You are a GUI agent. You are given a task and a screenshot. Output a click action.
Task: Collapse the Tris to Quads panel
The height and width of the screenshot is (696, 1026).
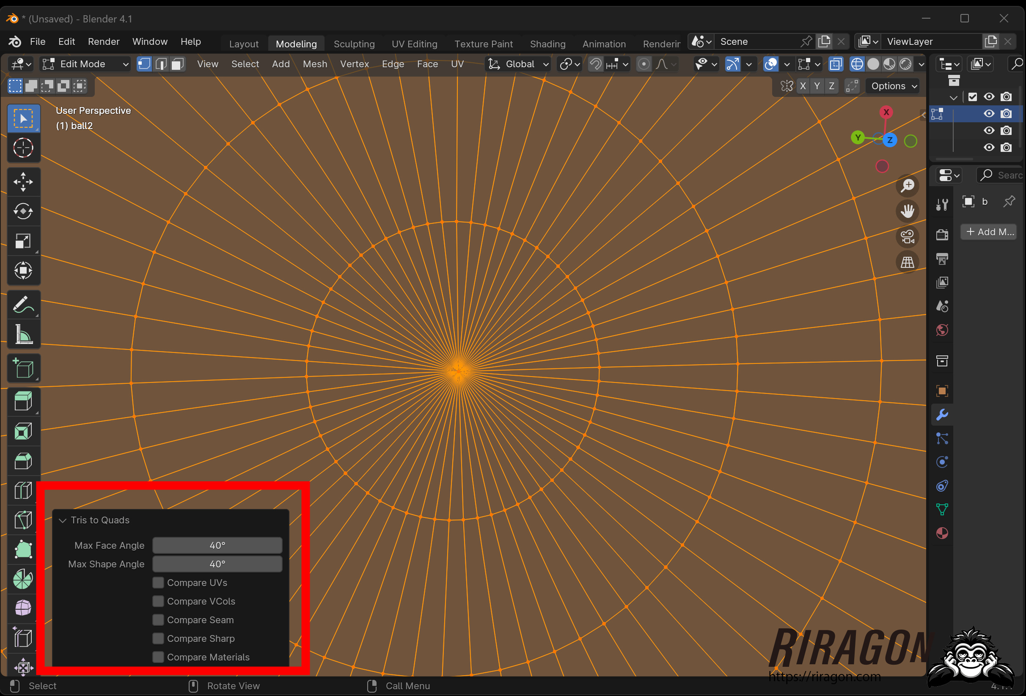[x=63, y=520]
